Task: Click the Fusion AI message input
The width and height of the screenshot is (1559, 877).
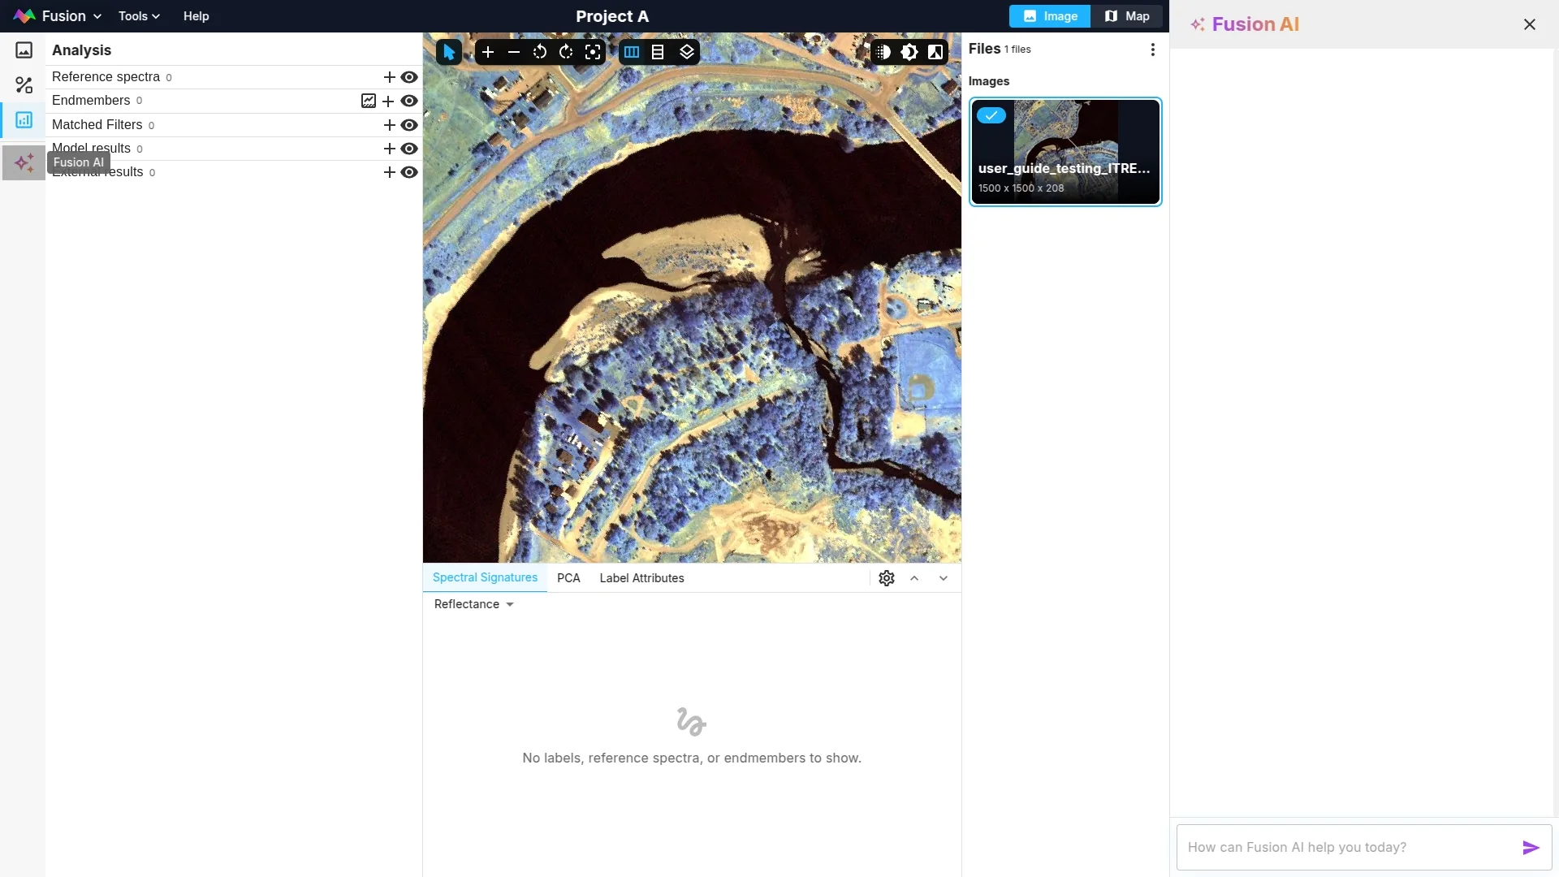Action: (x=1348, y=847)
